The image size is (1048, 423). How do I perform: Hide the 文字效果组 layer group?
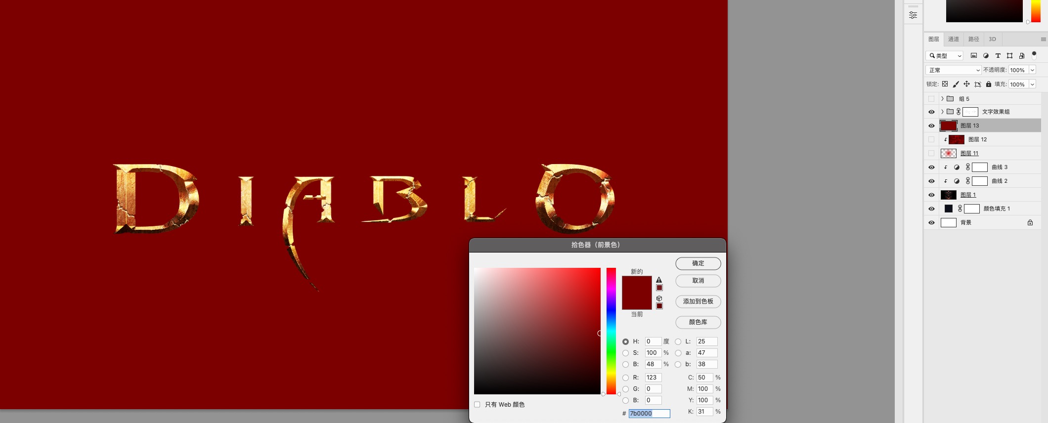(x=931, y=112)
